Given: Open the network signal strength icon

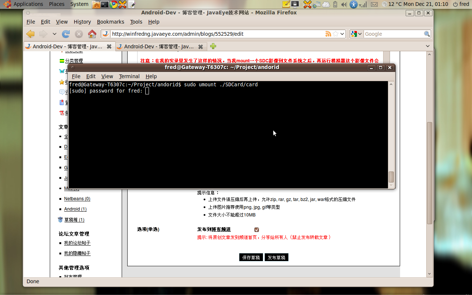Looking at the screenshot, I should point(363,4).
